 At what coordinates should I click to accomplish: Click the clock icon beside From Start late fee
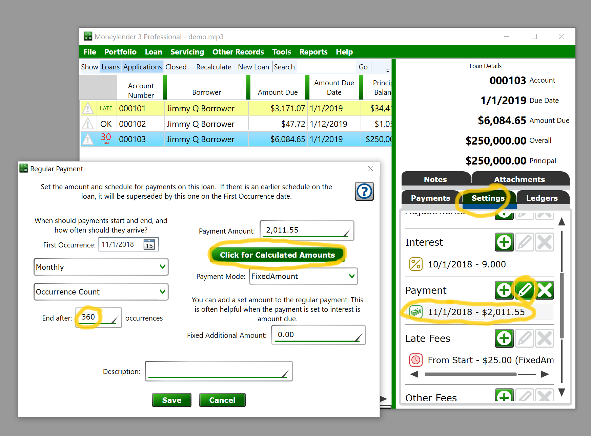[416, 360]
